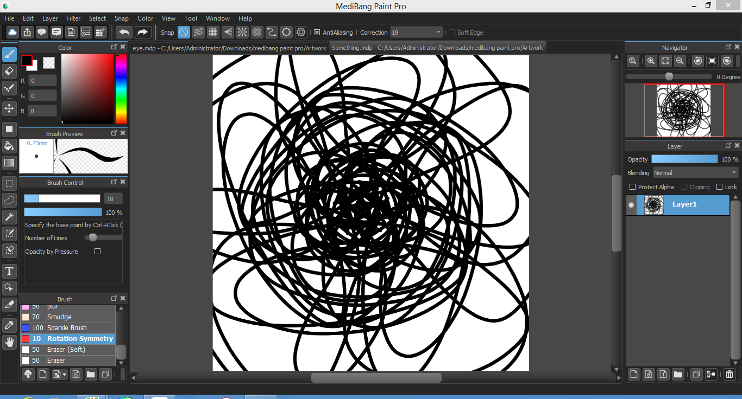This screenshot has height=399, width=742.
Task: Add a new layer in Layer panel
Action: 634,374
